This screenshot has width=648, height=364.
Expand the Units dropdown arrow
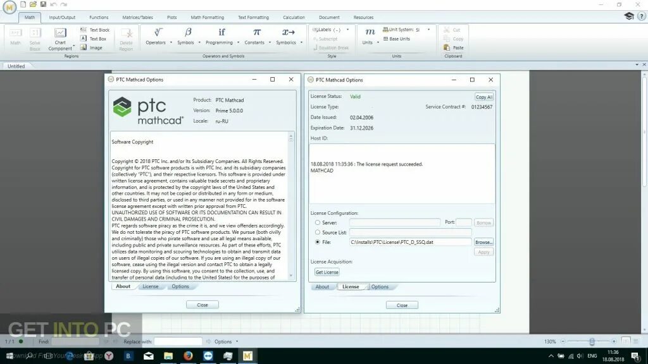(378, 42)
